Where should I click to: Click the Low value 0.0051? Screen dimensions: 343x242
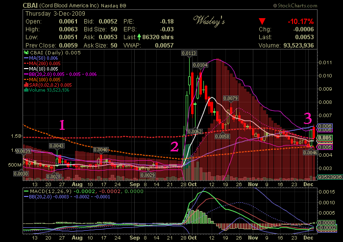[x=68, y=37]
